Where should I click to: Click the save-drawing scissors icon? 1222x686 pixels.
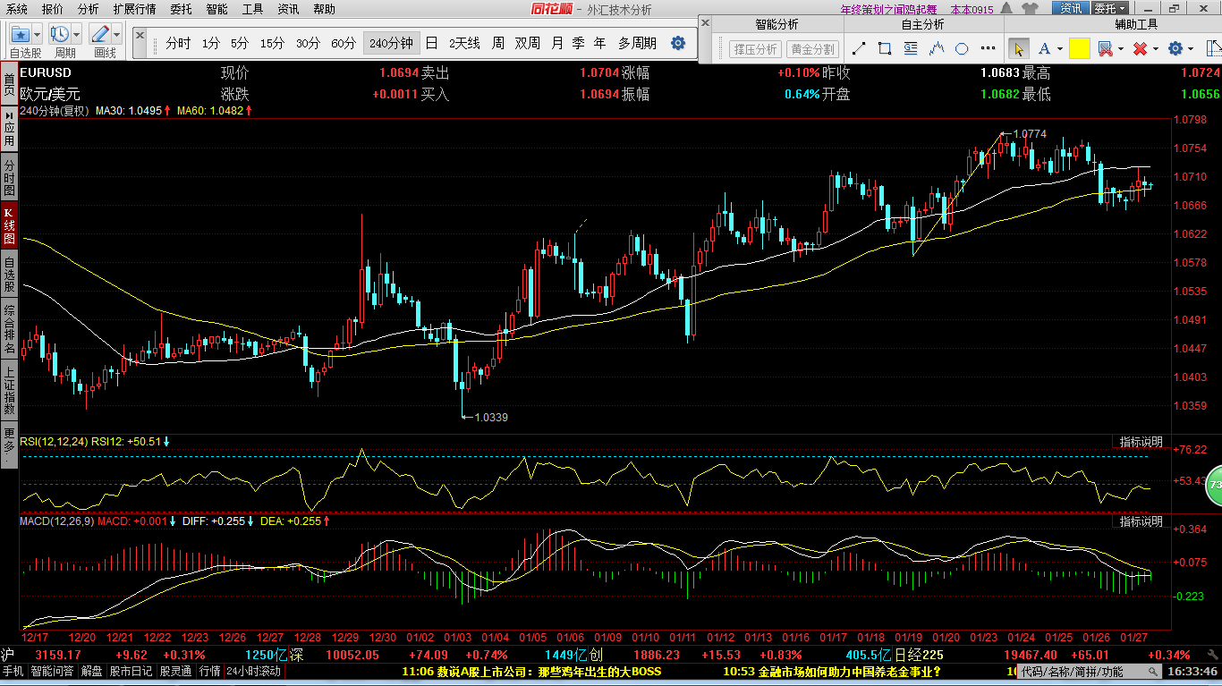(1105, 49)
